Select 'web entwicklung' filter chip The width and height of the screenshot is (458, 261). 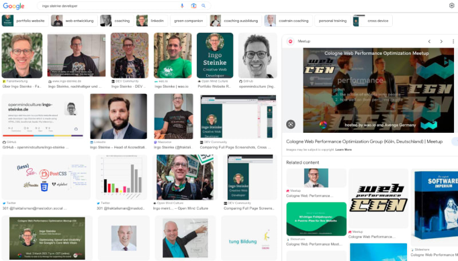[x=74, y=21]
